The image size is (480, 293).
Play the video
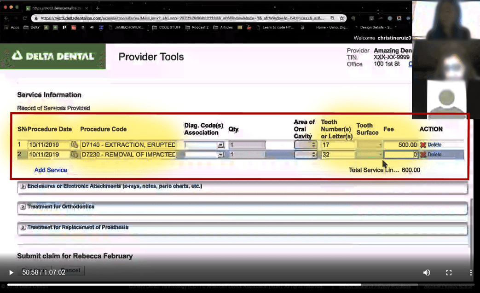(x=12, y=272)
